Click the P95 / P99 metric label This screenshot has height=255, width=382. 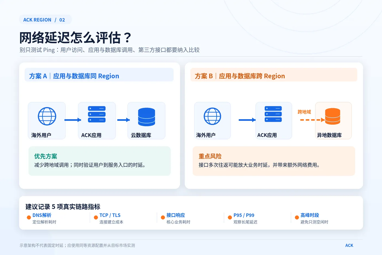click(x=244, y=215)
